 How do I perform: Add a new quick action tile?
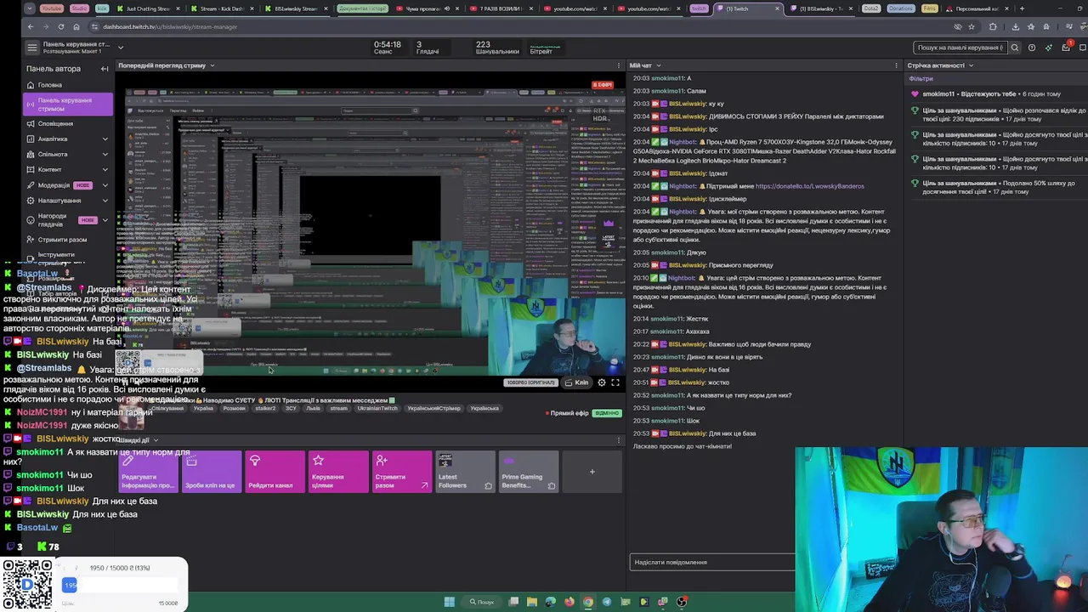(592, 472)
